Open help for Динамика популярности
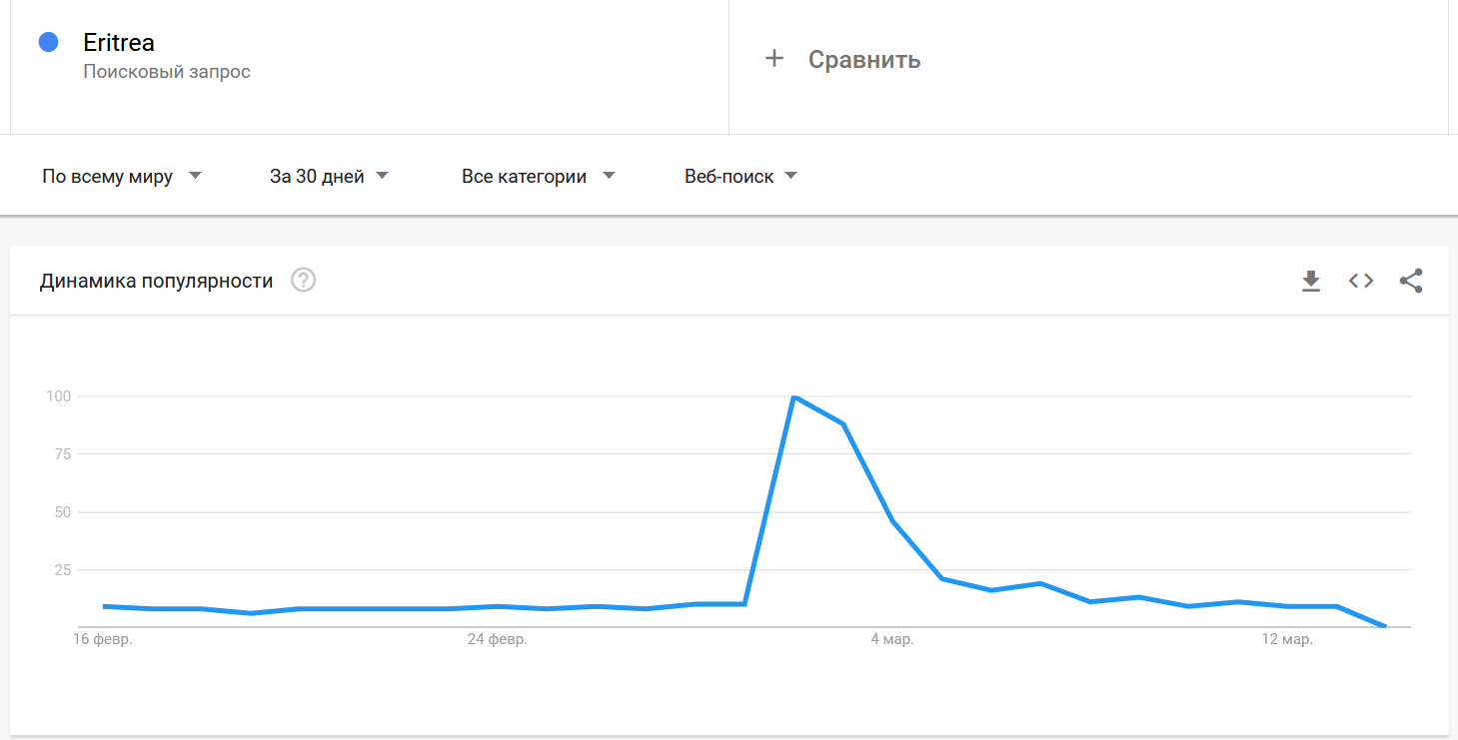Viewport: 1458px width, 740px height. pos(303,281)
